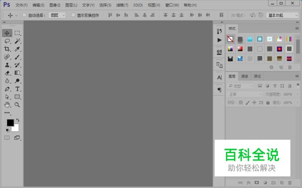Pick the Hand tool
The height and width of the screenshot is (188, 302).
point(7,105)
